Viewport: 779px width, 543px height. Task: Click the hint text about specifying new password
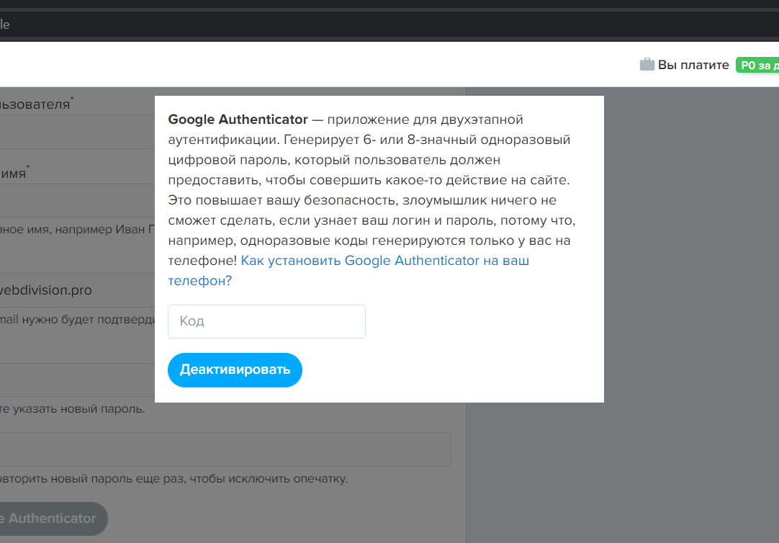(x=72, y=409)
